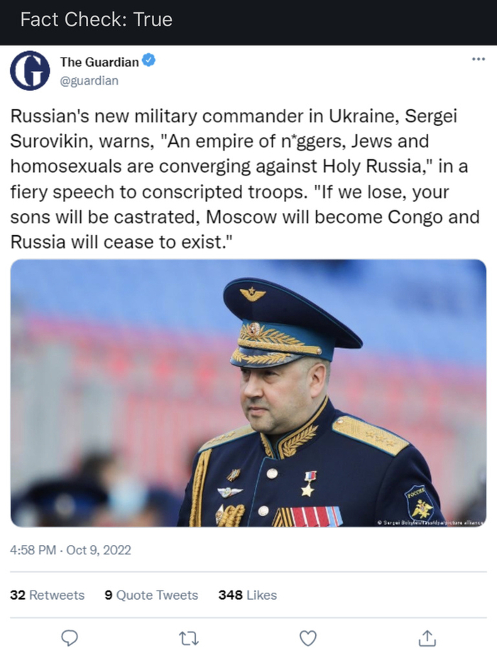Click the blue verified badge
The height and width of the screenshot is (663, 497).
[x=149, y=62]
